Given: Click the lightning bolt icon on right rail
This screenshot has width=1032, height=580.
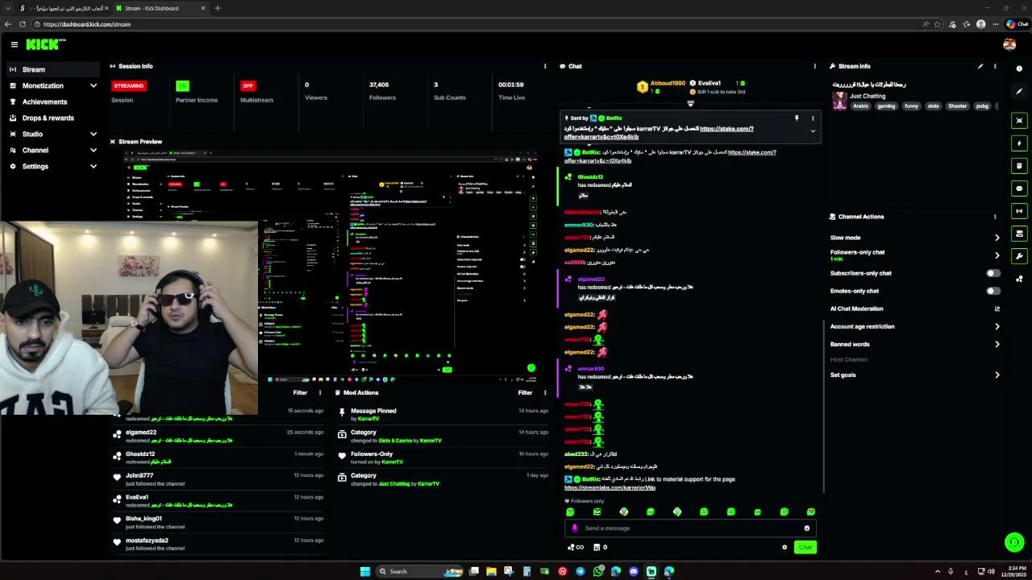Looking at the screenshot, I should pyautogui.click(x=1019, y=143).
